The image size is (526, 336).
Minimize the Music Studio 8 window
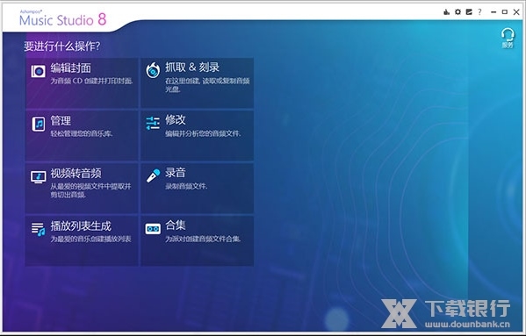point(494,12)
